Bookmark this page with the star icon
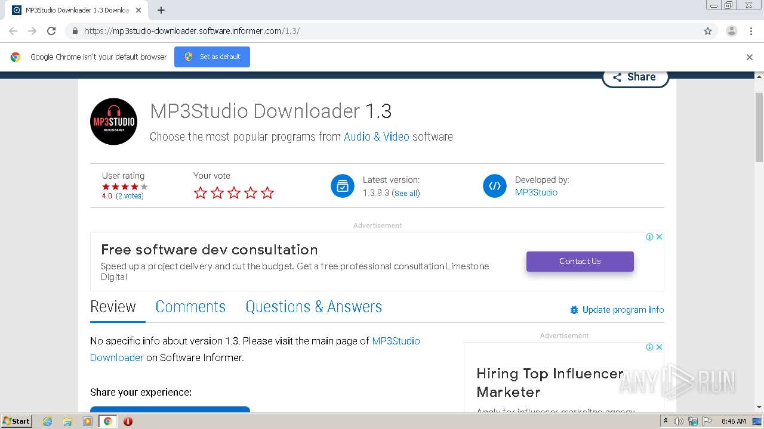This screenshot has width=764, height=429. pyautogui.click(x=708, y=31)
